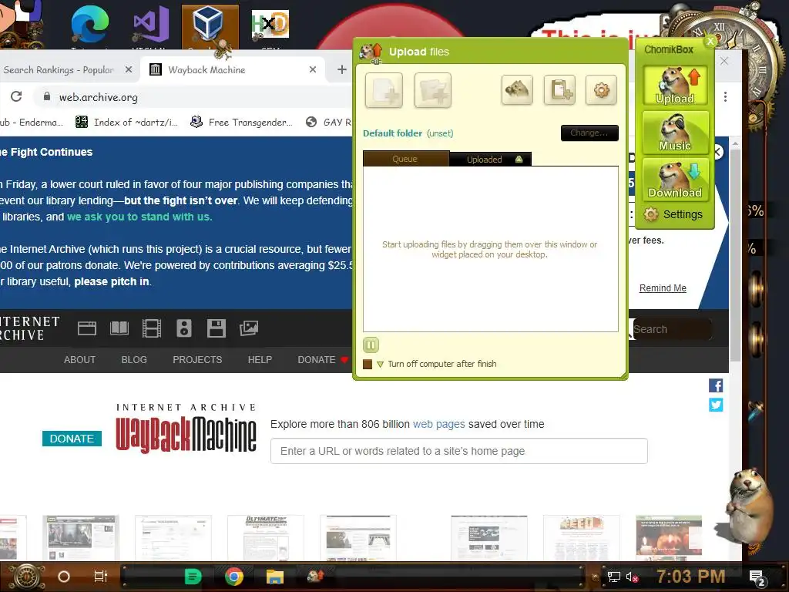
Task: Open Archive texts book icon
Action: click(119, 328)
